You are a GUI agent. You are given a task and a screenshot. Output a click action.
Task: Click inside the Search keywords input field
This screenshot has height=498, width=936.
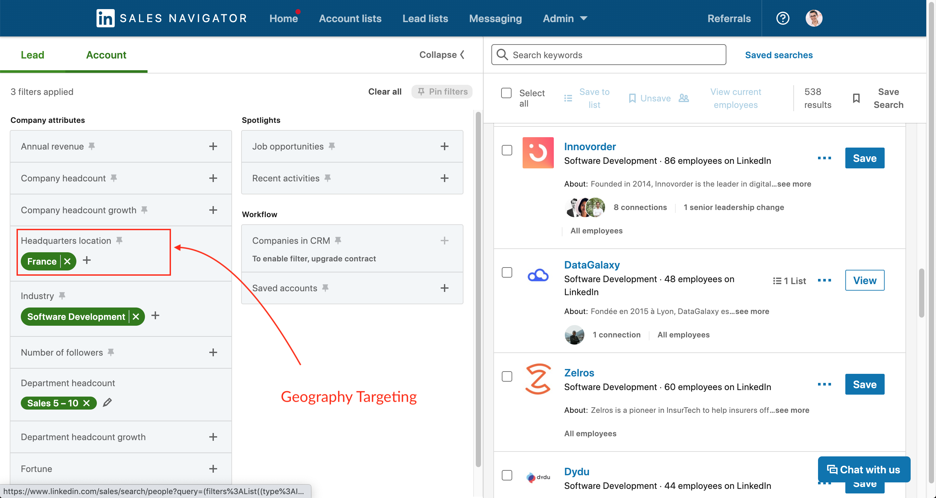[608, 55]
